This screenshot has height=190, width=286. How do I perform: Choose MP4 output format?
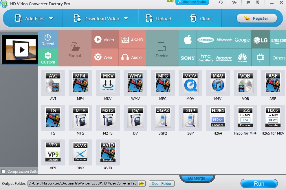pyautogui.click(x=80, y=83)
